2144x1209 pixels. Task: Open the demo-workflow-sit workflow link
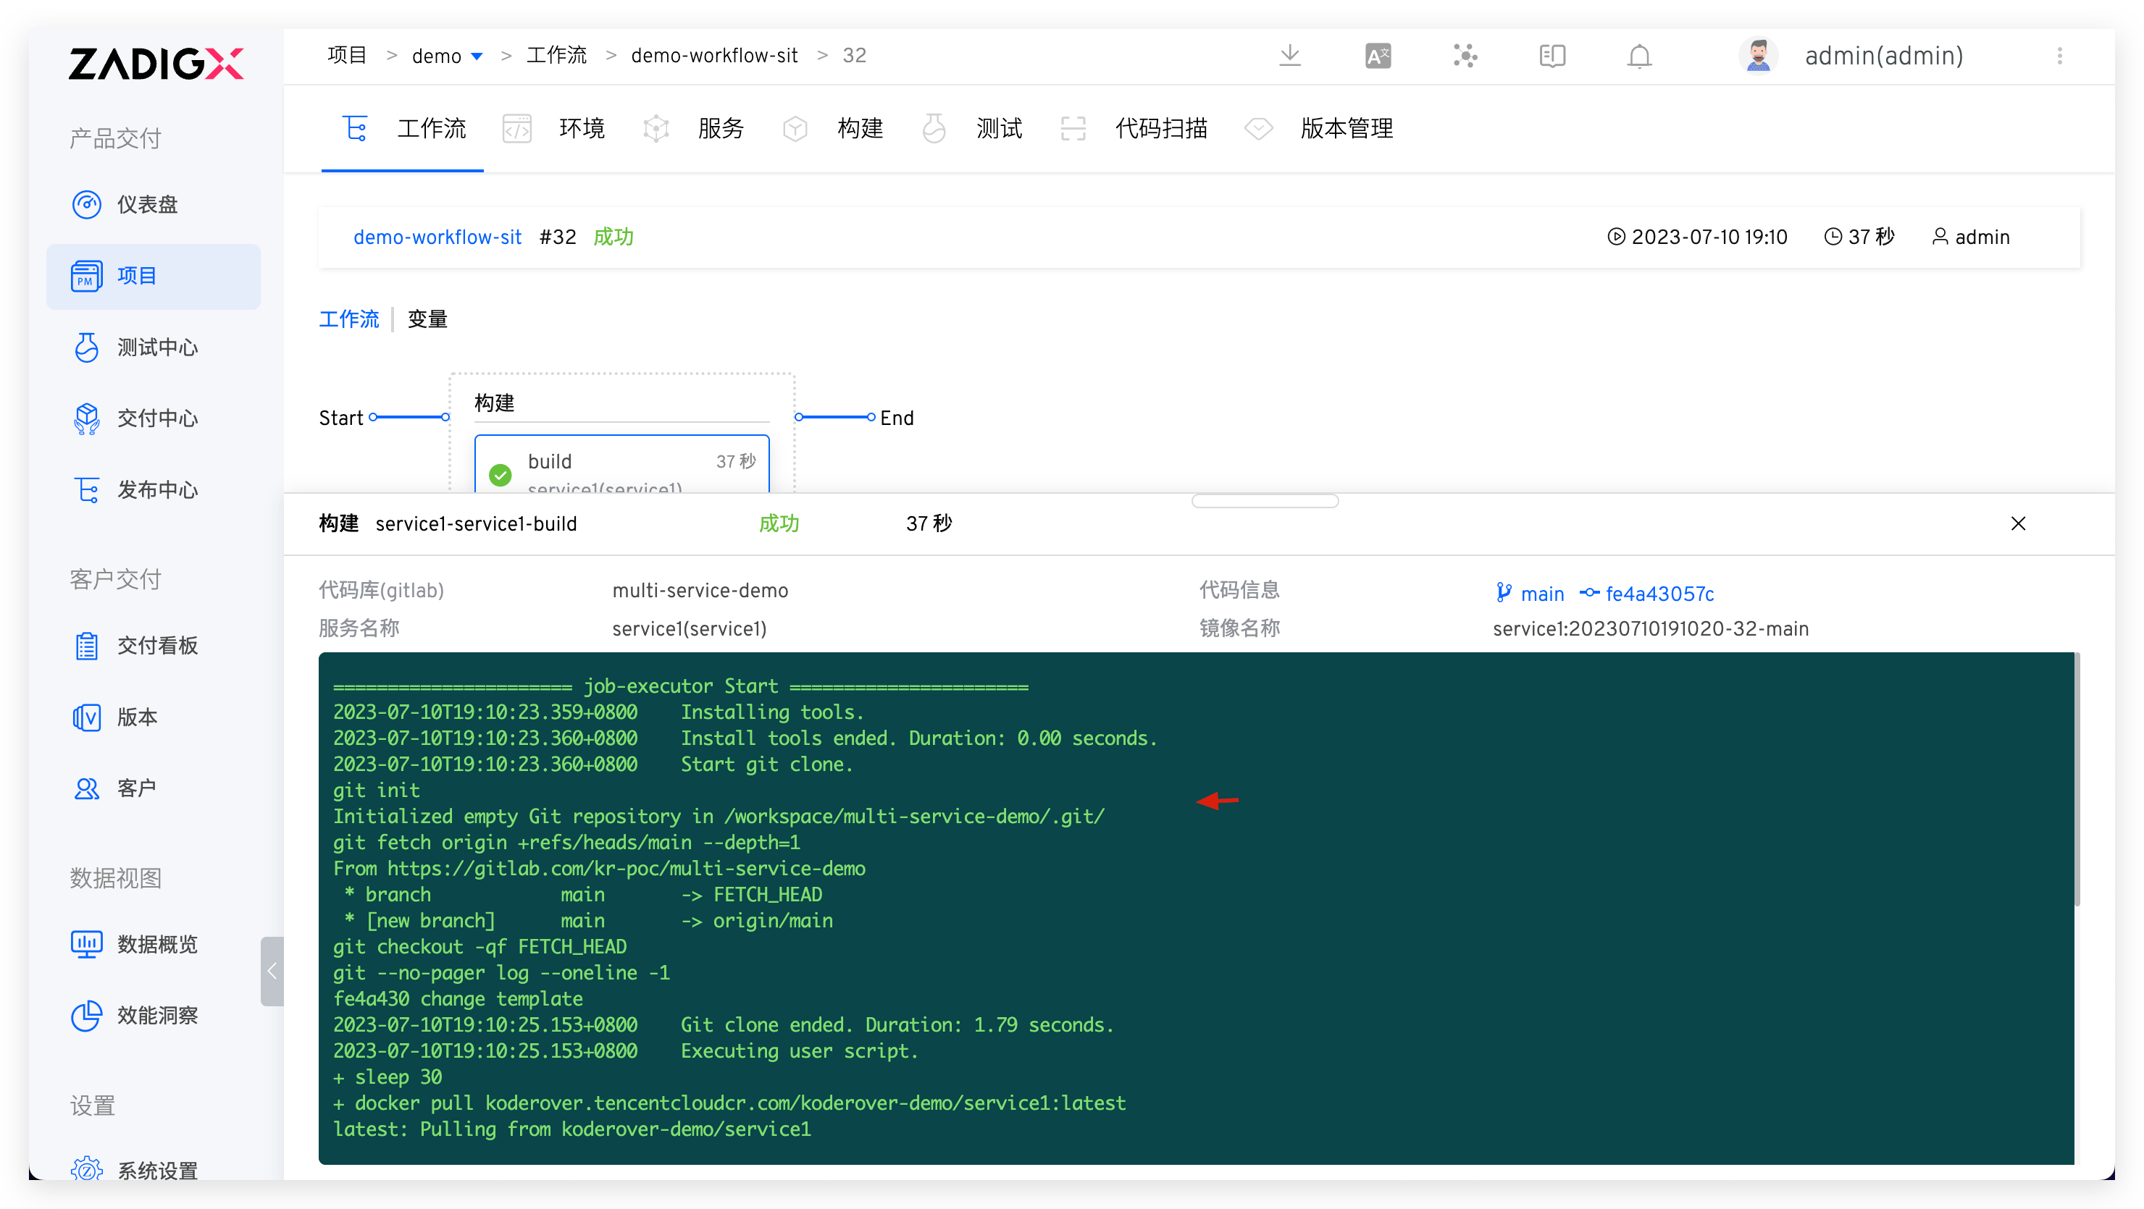pos(437,237)
